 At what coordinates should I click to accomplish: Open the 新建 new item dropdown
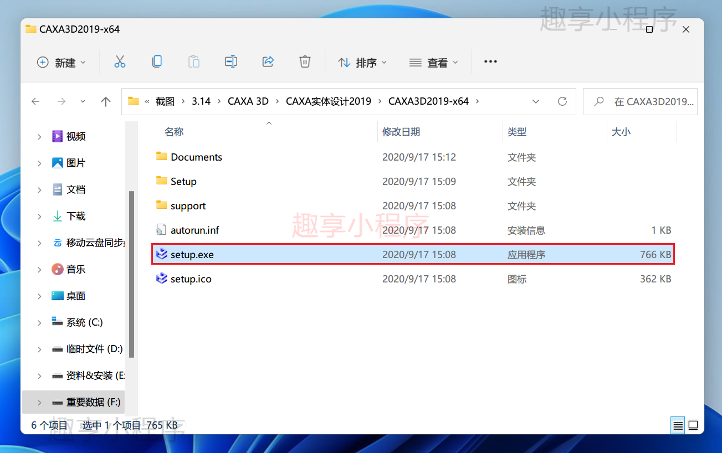pyautogui.click(x=62, y=62)
